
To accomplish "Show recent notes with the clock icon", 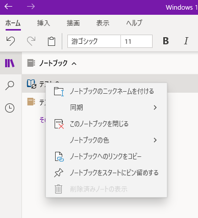I will [10, 108].
